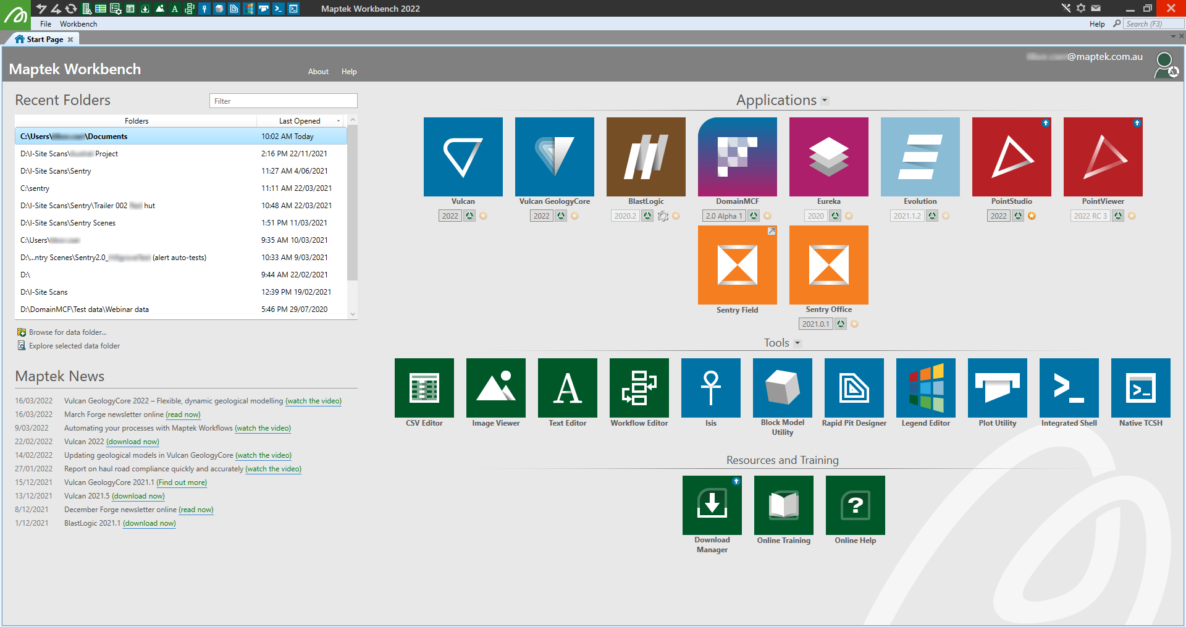This screenshot has height=627, width=1186.
Task: Open March Forge newsletter read now link
Action: (x=183, y=414)
